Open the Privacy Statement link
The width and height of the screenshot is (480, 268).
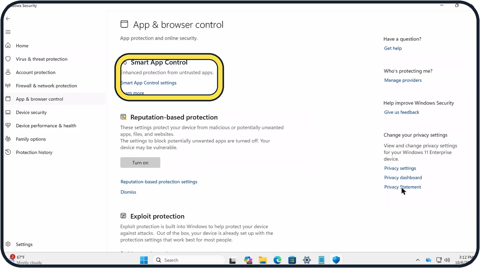click(403, 187)
